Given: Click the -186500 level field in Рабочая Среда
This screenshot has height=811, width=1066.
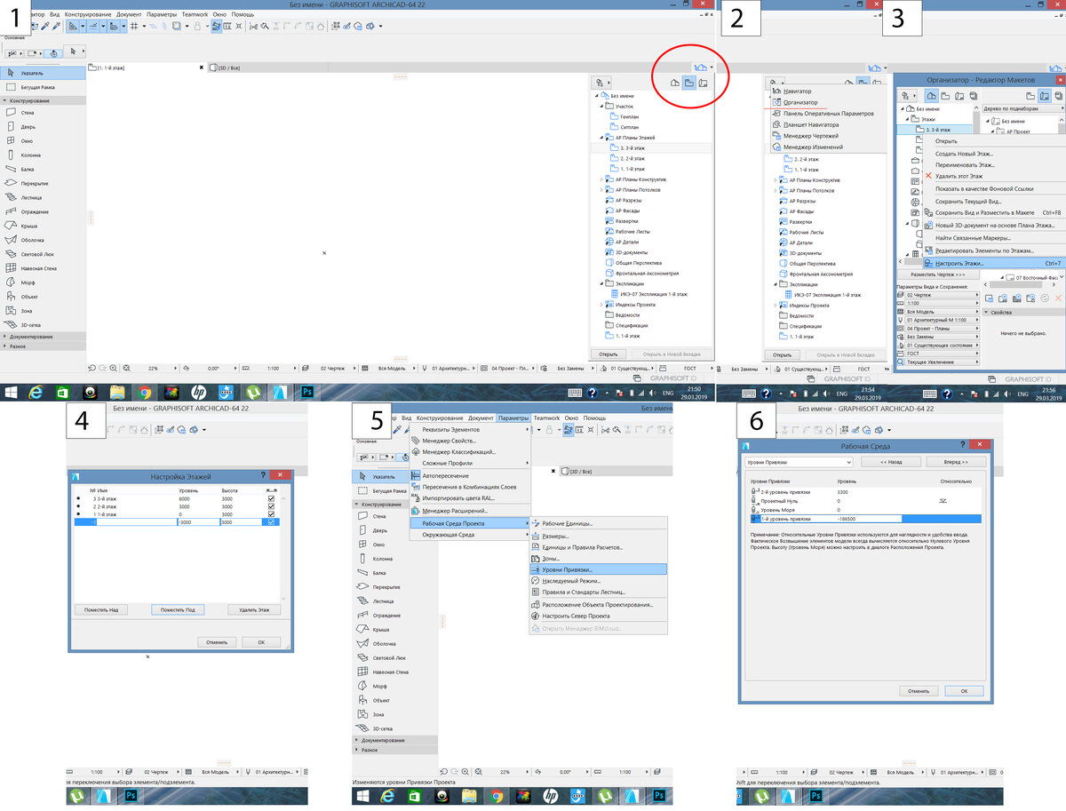Looking at the screenshot, I should coord(869,518).
